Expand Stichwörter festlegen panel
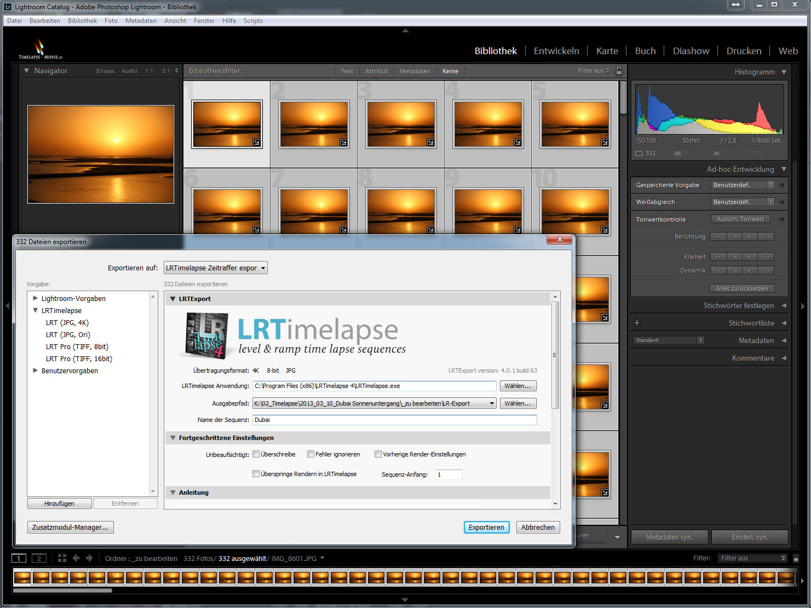The width and height of the screenshot is (811, 608). coord(784,305)
